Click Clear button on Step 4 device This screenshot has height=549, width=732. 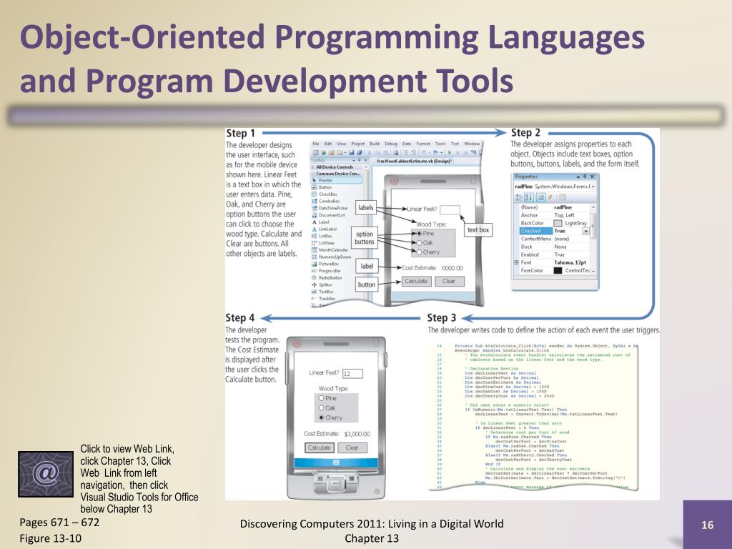pyautogui.click(x=352, y=447)
